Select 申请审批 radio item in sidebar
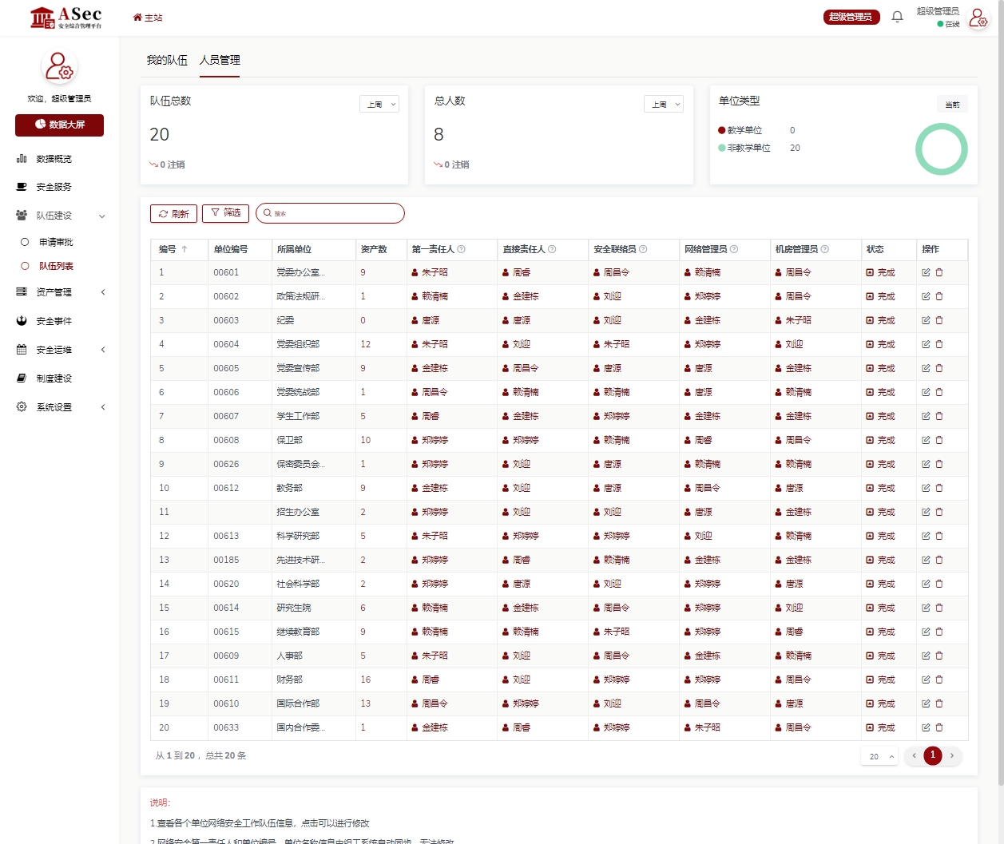The image size is (1004, 844). 25,242
